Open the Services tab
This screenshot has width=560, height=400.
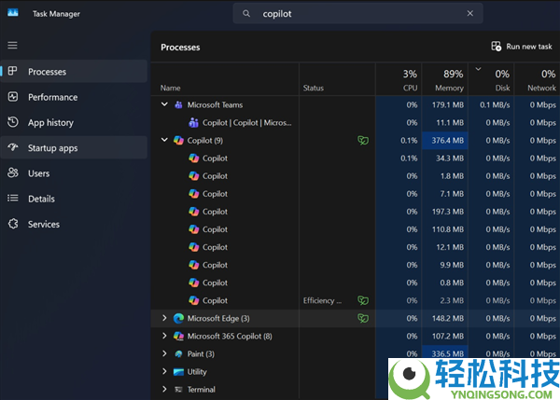[x=74, y=224]
